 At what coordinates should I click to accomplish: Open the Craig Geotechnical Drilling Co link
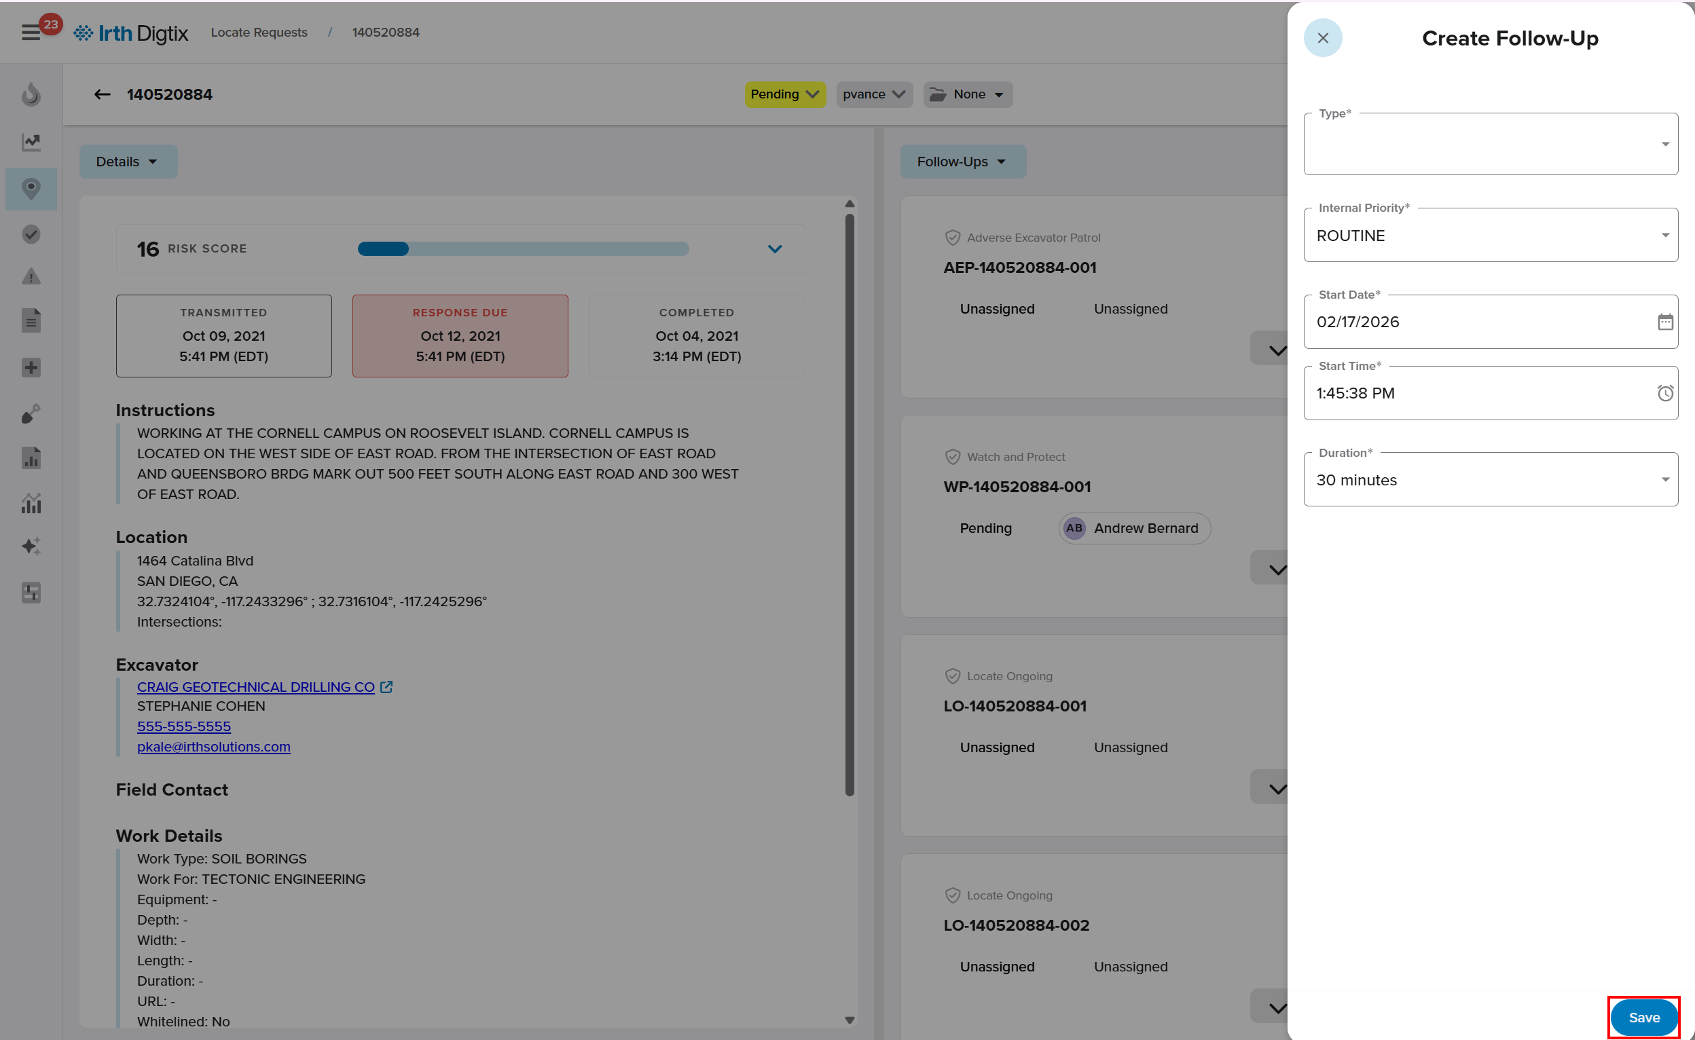tap(256, 687)
